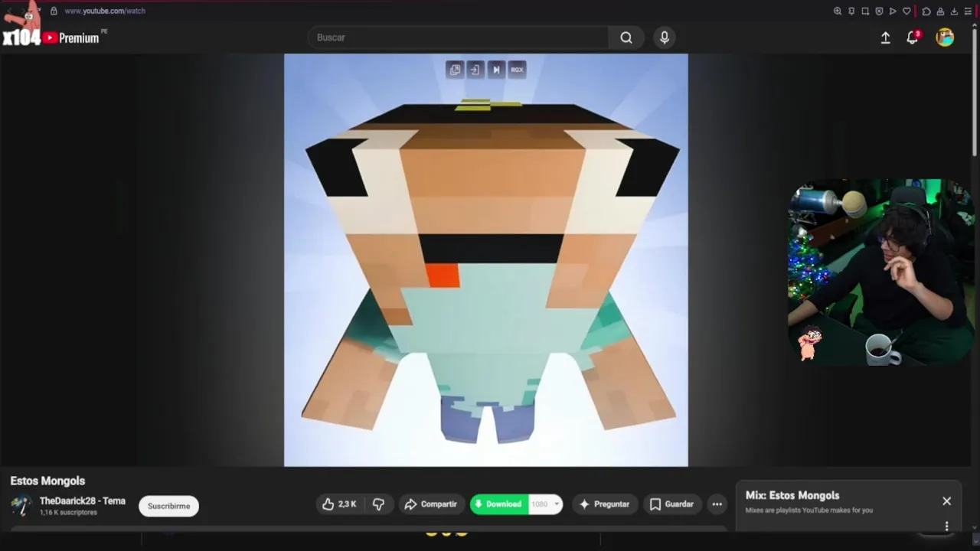The image size is (980, 551).
Task: Open browser downloads icon
Action: coord(954,11)
